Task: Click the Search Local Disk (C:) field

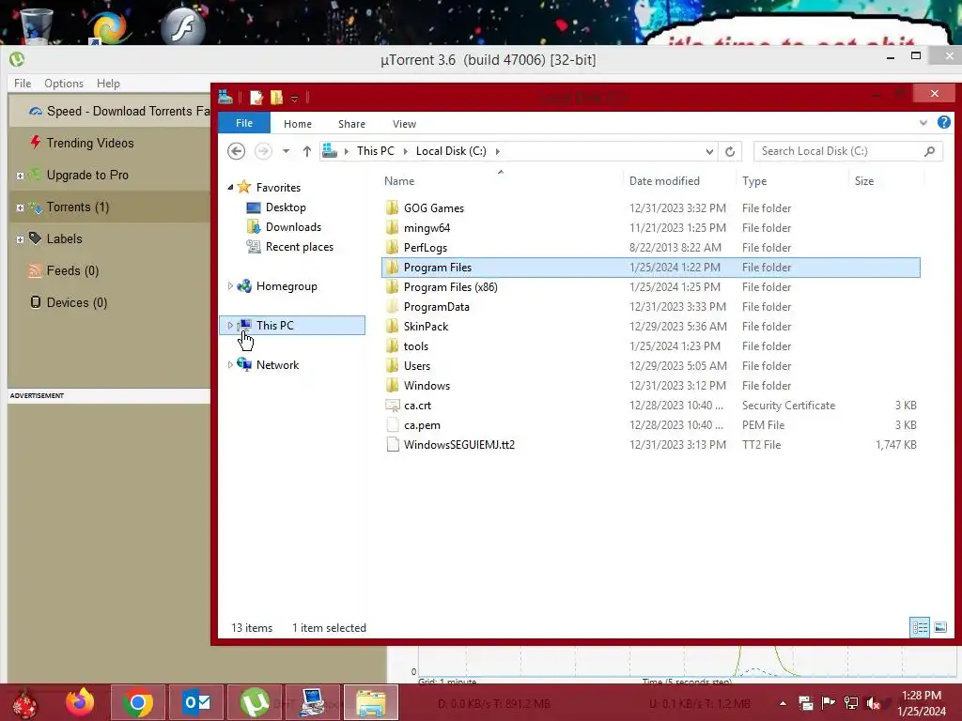Action: pyautogui.click(x=848, y=151)
